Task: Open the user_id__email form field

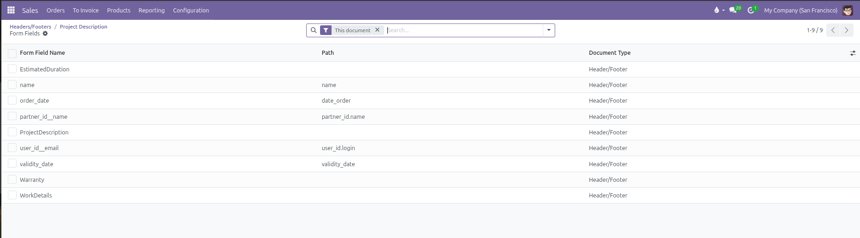Action: (39, 148)
